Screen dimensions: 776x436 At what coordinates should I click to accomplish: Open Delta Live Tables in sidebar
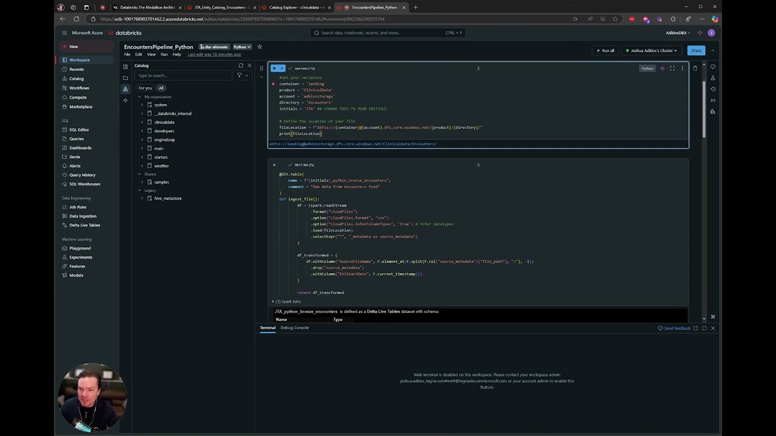pyautogui.click(x=84, y=225)
